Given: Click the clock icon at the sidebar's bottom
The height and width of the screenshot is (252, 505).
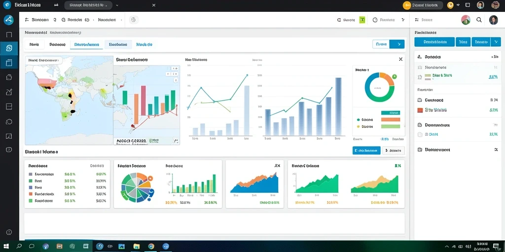Looking at the screenshot, I should pos(9,232).
